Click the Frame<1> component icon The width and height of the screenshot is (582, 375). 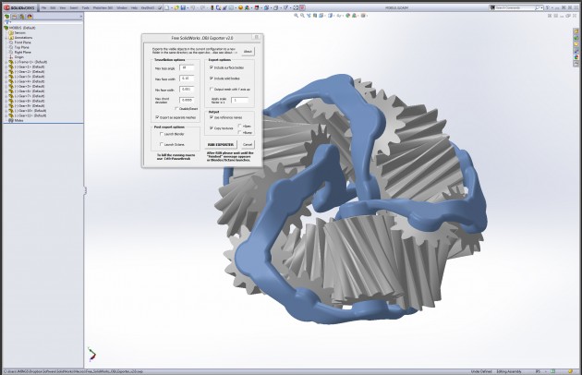pos(11,62)
